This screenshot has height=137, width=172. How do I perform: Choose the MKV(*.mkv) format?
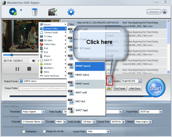[x=90, y=75]
